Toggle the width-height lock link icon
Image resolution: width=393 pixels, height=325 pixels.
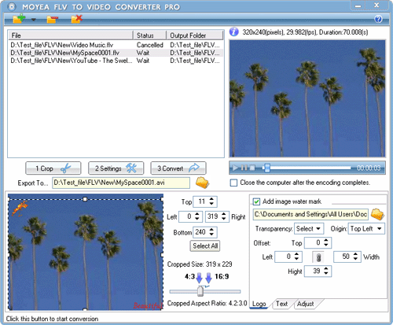(318, 257)
